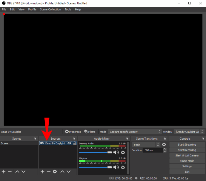
Task: Mute Mic/Aux speaker icon
Action: (116, 167)
